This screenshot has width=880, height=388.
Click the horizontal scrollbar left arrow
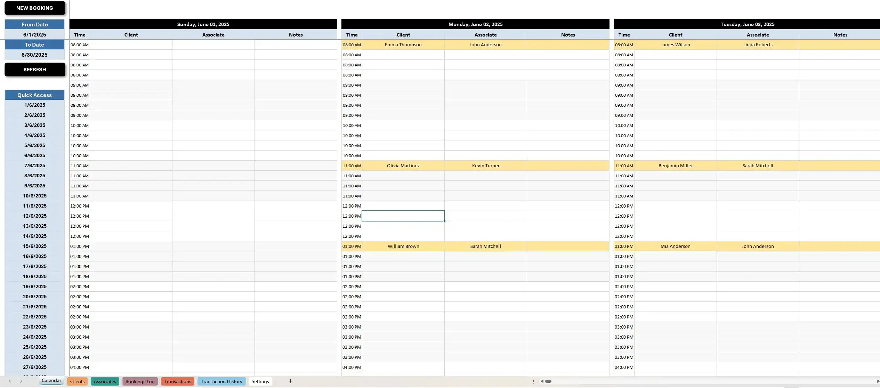click(542, 381)
